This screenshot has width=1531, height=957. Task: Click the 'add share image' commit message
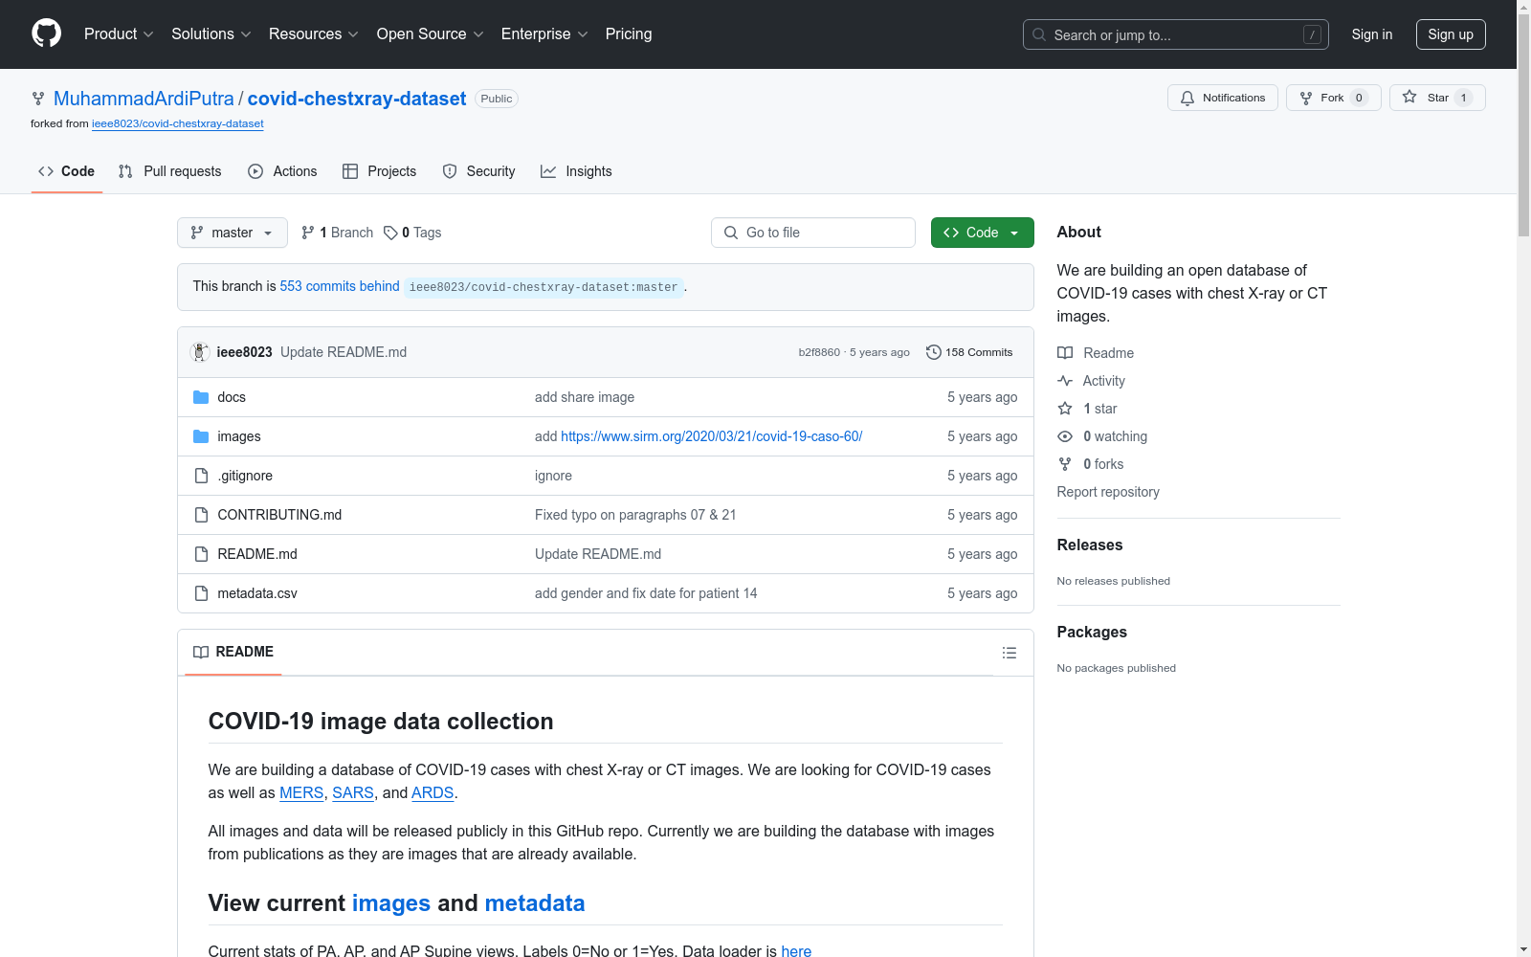click(x=585, y=397)
